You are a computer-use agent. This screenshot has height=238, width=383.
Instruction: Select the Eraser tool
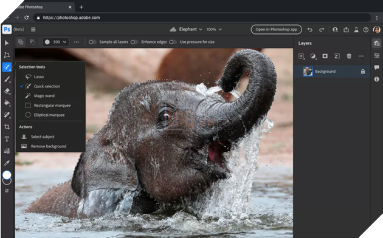click(x=7, y=91)
